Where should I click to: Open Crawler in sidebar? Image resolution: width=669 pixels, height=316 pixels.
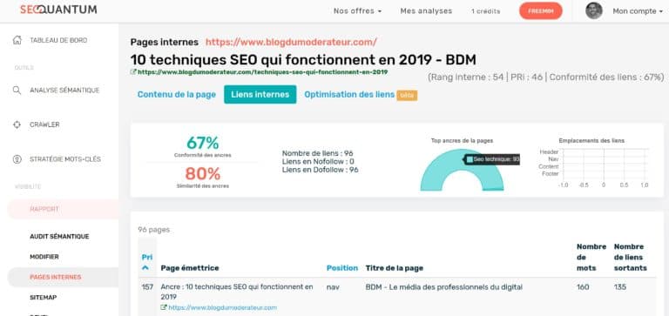tap(44, 124)
